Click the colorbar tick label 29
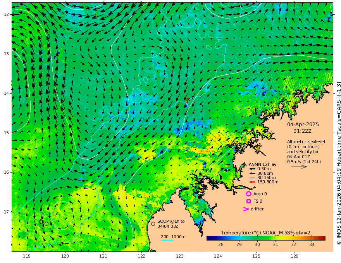 point(239,244)
